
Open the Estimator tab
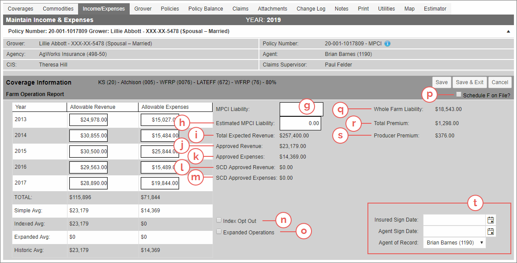pos(435,9)
